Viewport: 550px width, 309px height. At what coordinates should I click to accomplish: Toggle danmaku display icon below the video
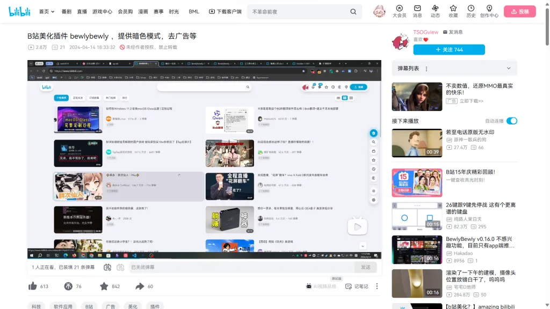[107, 267]
